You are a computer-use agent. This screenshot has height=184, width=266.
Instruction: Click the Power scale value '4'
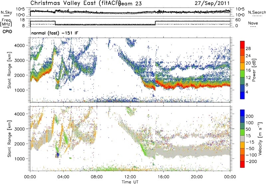247,92
